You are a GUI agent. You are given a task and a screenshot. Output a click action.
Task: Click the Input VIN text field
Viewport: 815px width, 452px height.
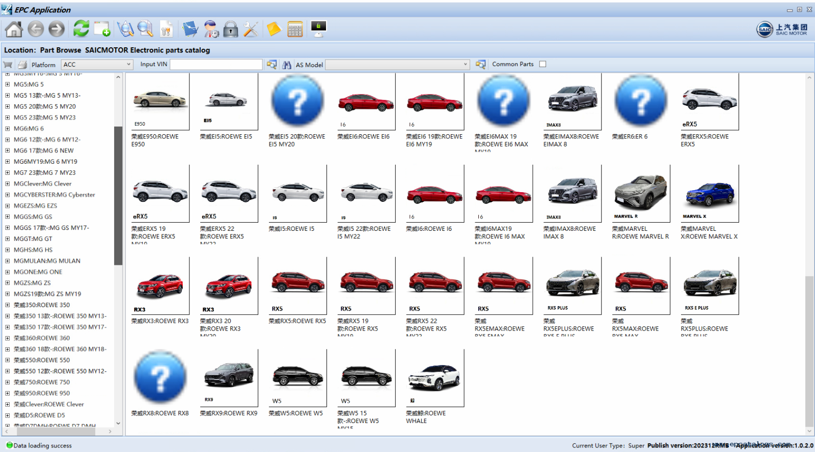[216, 65]
